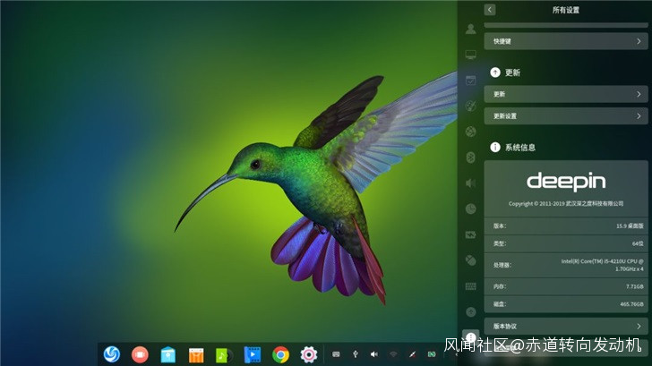Launch Google Chrome from the dock
Image resolution: width=652 pixels, height=366 pixels.
(280, 354)
